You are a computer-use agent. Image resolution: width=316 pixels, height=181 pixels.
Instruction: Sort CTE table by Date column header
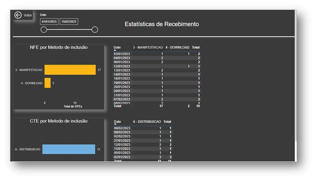pos(117,122)
